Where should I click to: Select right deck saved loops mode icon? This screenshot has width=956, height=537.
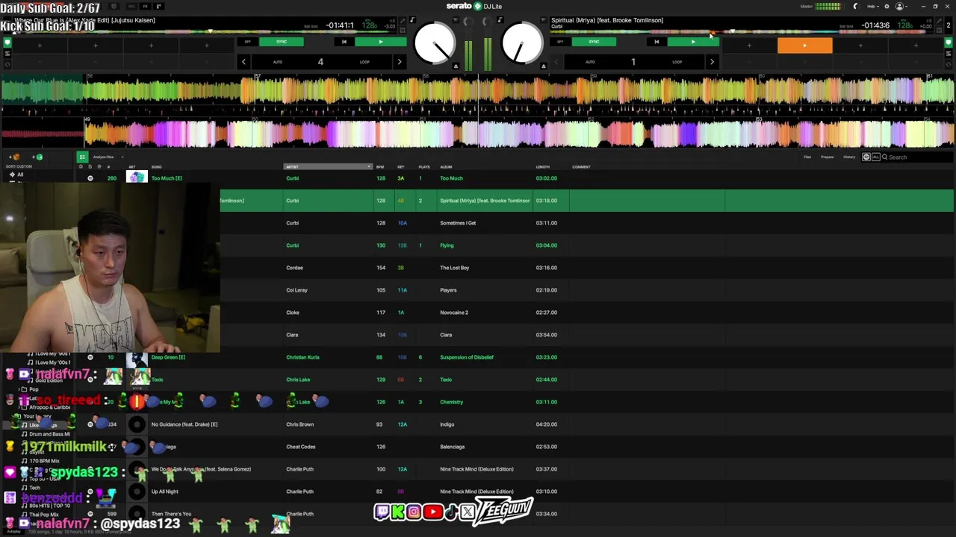pyautogui.click(x=949, y=54)
